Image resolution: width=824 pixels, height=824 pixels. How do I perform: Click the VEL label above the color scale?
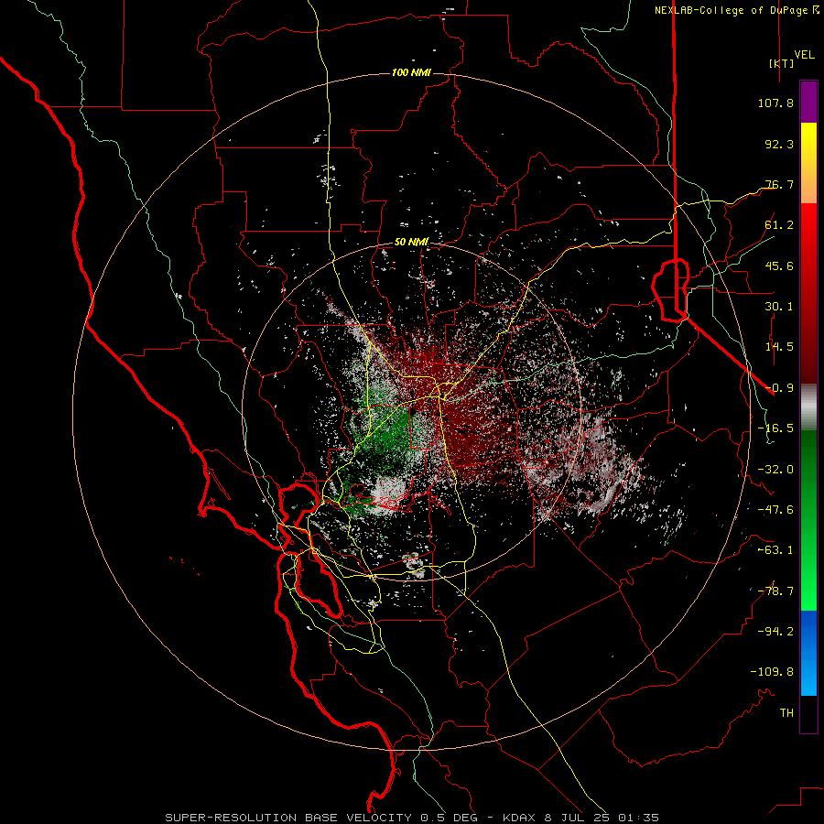point(805,55)
